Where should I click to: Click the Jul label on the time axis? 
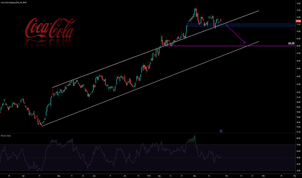coord(125,176)
